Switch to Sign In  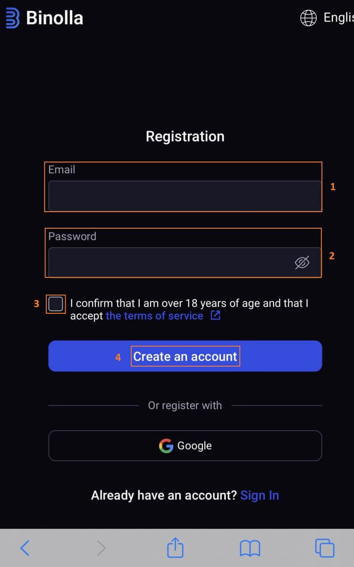pyautogui.click(x=259, y=495)
